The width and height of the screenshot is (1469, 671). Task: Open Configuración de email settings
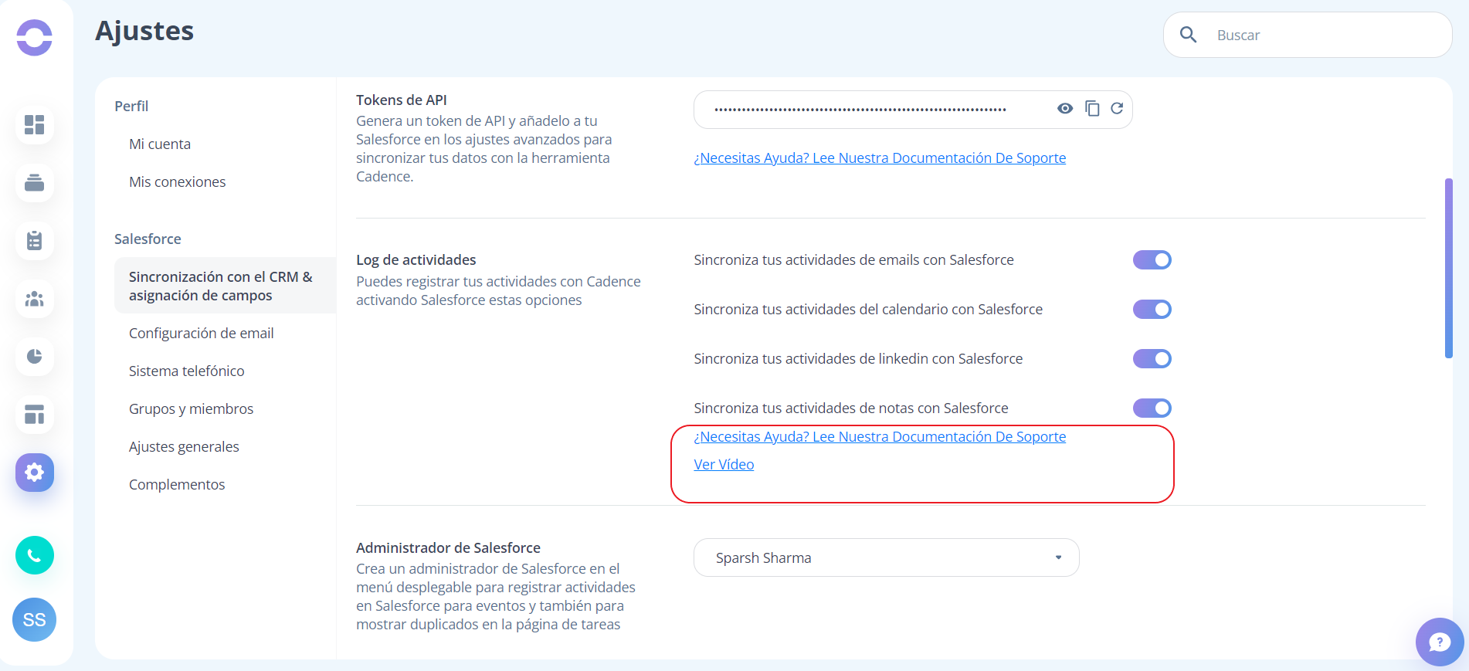coord(202,334)
